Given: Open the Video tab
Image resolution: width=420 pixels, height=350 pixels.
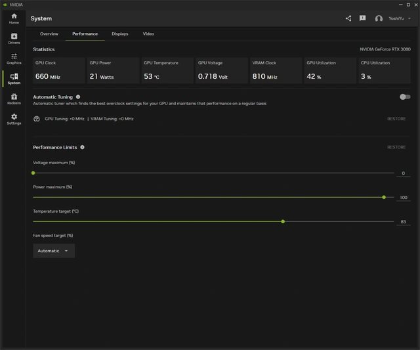Looking at the screenshot, I should (x=148, y=33).
